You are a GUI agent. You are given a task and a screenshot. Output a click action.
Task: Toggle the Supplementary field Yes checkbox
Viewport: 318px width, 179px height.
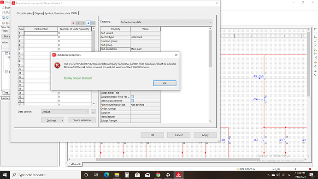[132, 97]
